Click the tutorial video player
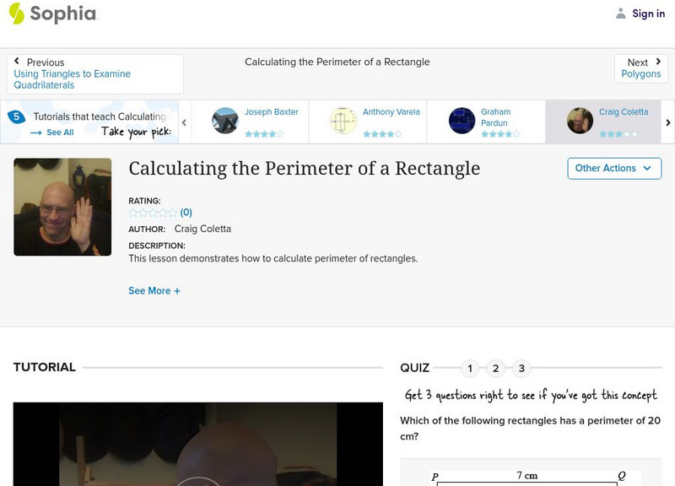This screenshot has height=486, width=675. click(198, 445)
